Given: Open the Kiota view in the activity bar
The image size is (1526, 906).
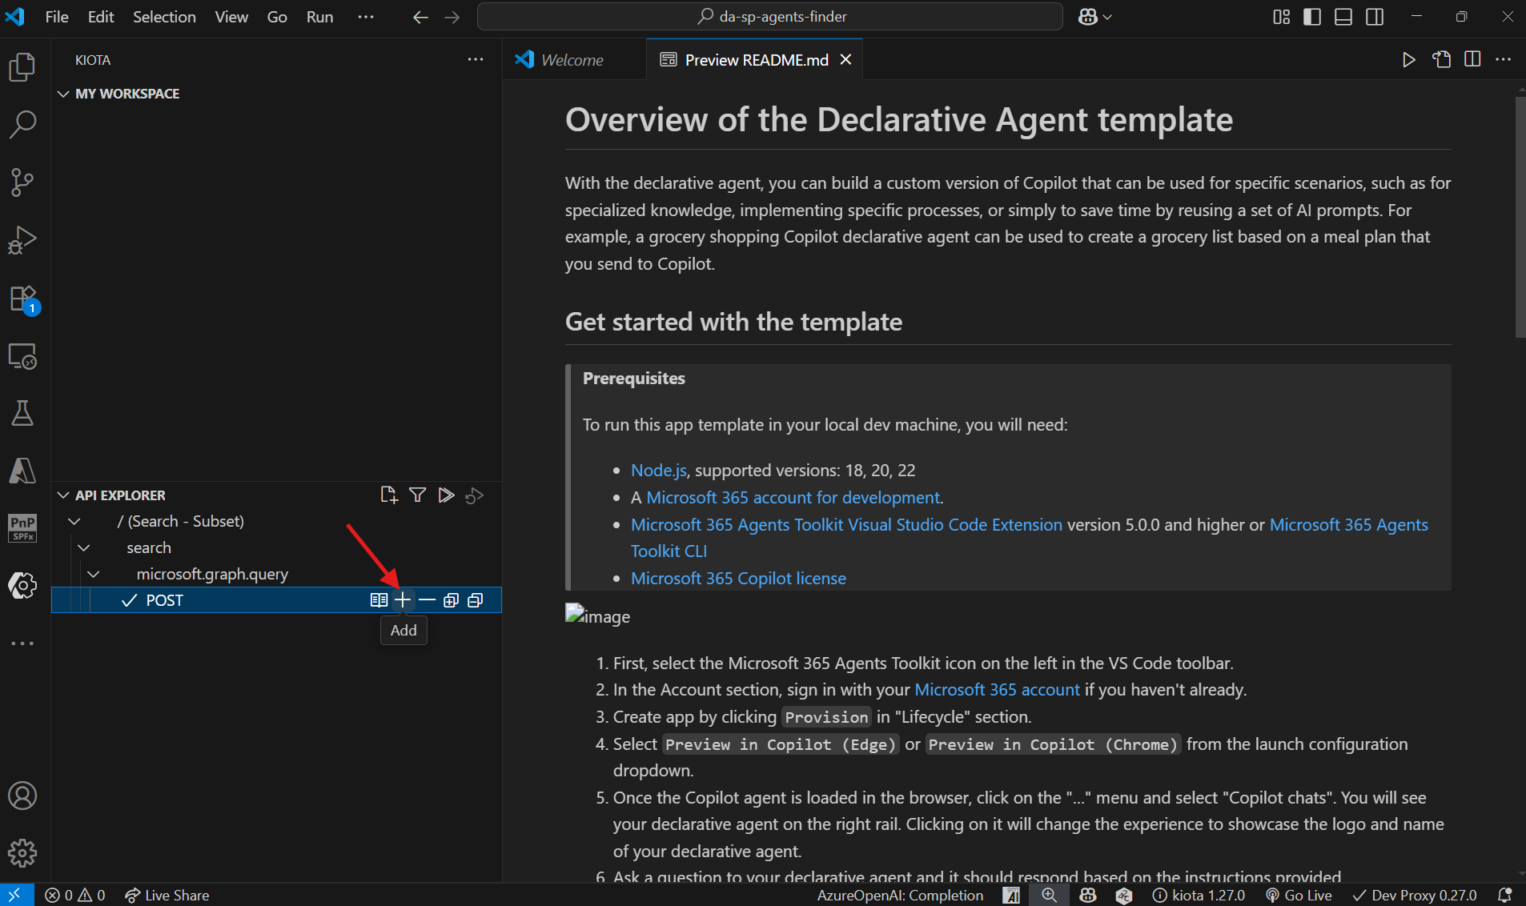Looking at the screenshot, I should pyautogui.click(x=22, y=586).
